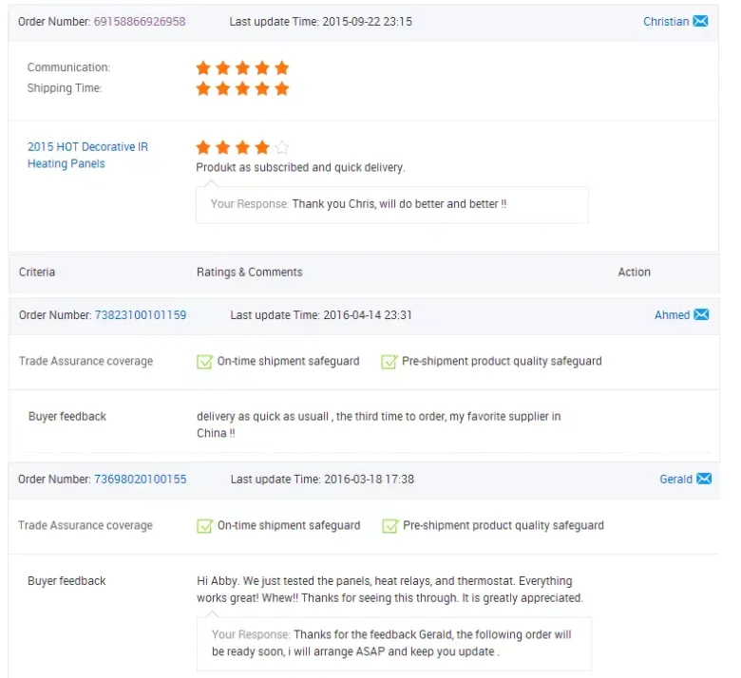Toggle Gerald's Pre-shipment product quality safeguard checkbox
The height and width of the screenshot is (678, 741).
[389, 525]
